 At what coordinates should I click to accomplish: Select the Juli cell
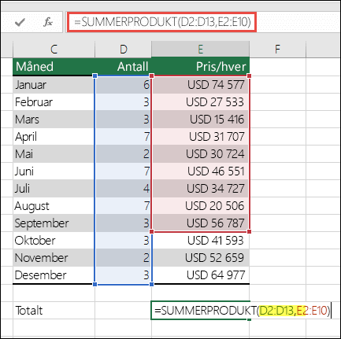(54, 189)
